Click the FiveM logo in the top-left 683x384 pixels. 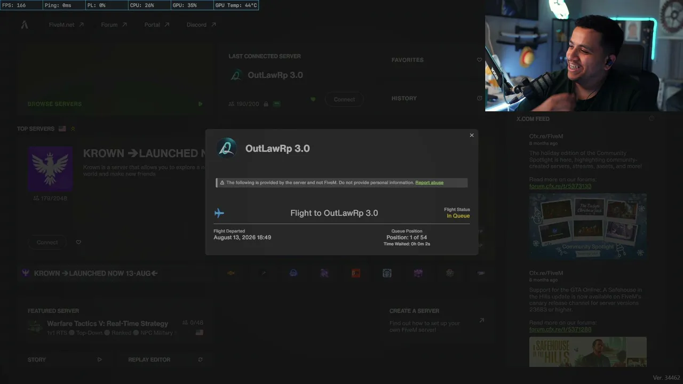coord(25,25)
